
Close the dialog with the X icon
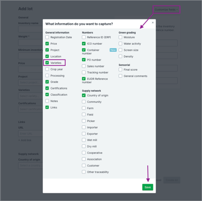click(x=153, y=23)
